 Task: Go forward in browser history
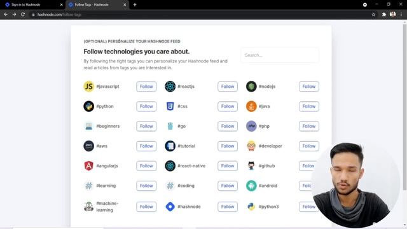click(x=14, y=15)
